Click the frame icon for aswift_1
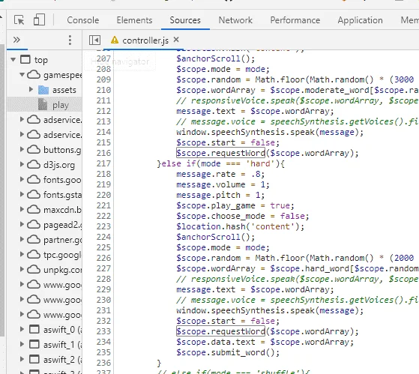Image resolution: width=419 pixels, height=374 pixels. pyautogui.click(x=34, y=344)
